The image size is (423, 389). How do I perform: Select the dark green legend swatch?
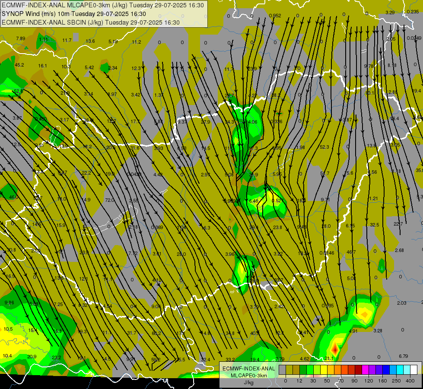(303, 370)
